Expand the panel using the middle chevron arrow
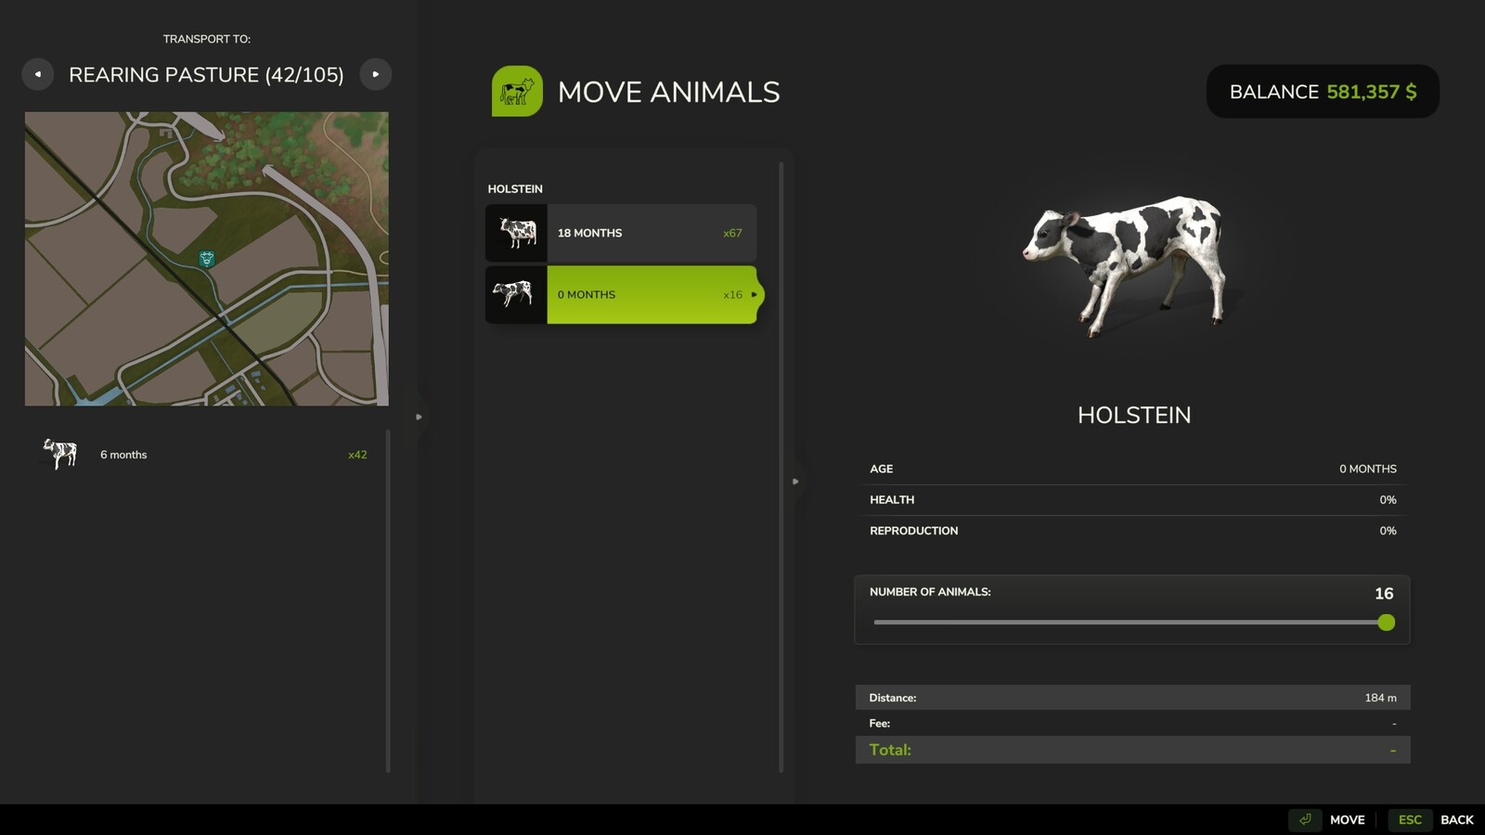The height and width of the screenshot is (835, 1485). [796, 481]
